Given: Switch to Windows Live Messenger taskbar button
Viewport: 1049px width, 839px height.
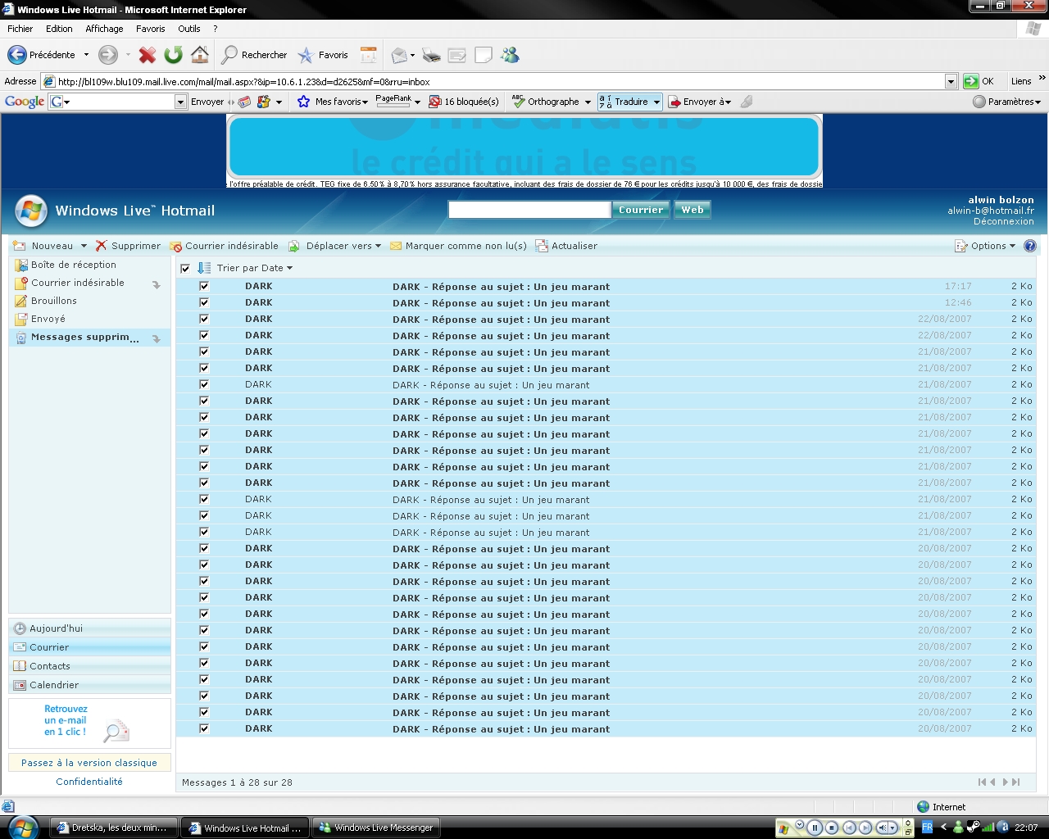Looking at the screenshot, I should 376,828.
